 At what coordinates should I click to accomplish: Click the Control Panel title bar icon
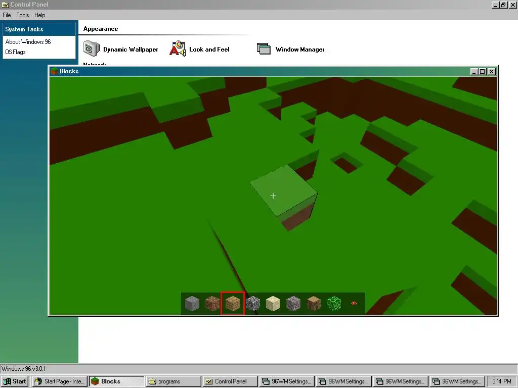click(x=5, y=5)
